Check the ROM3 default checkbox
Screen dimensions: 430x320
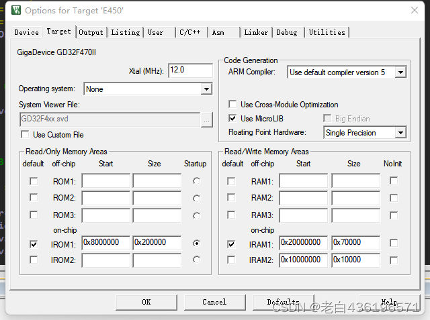coord(34,215)
